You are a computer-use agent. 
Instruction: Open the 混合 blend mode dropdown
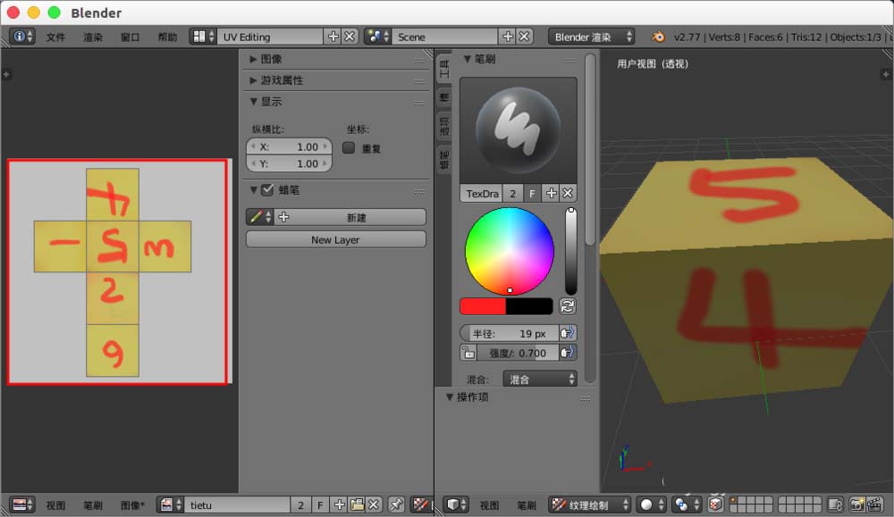tap(540, 379)
